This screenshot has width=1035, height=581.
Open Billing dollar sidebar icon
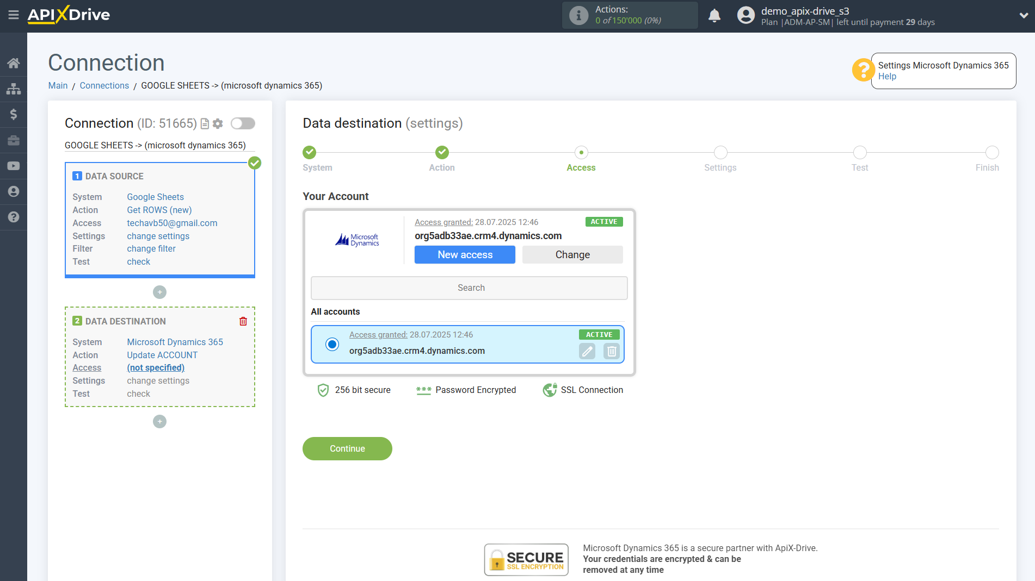(14, 114)
